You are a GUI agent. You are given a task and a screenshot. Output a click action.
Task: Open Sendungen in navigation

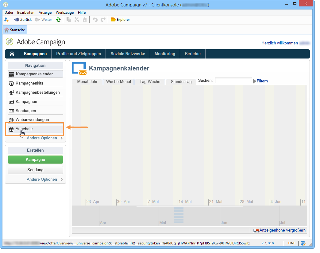pos(35,111)
